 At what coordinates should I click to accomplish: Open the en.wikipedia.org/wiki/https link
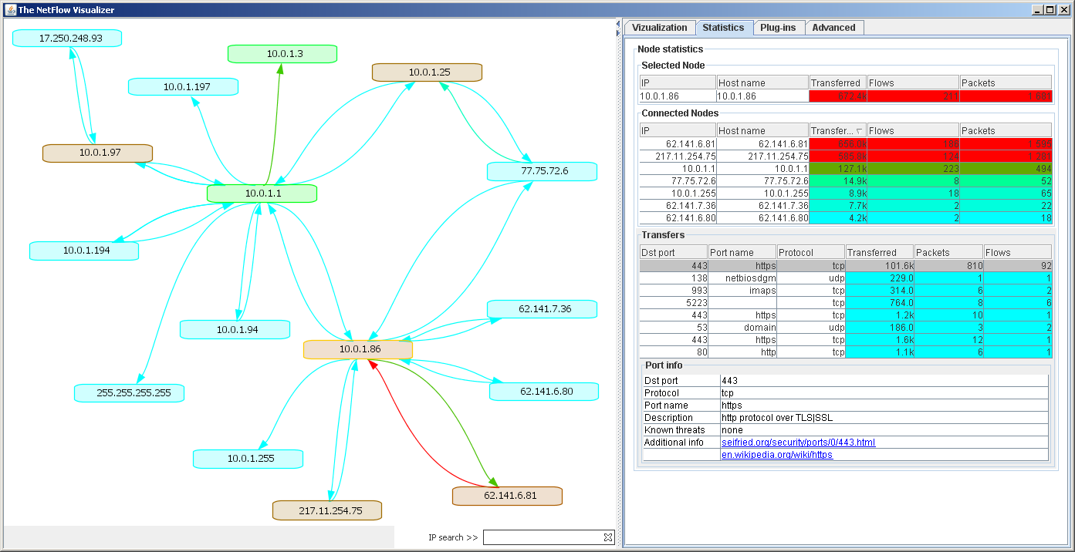pos(777,455)
